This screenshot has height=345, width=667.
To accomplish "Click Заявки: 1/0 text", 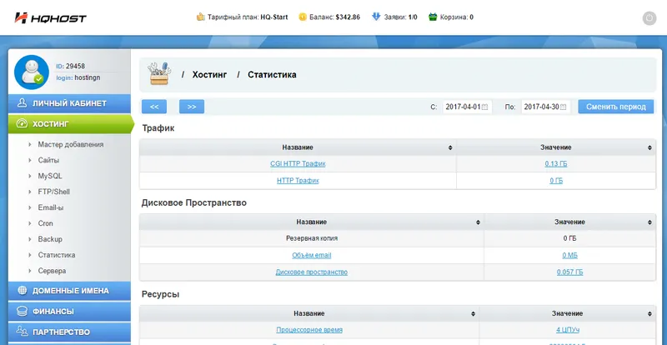I will coord(400,17).
